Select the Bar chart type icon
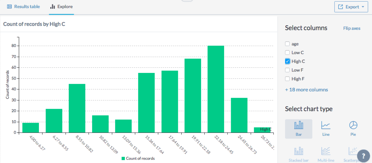372x163 pixels. point(298,129)
